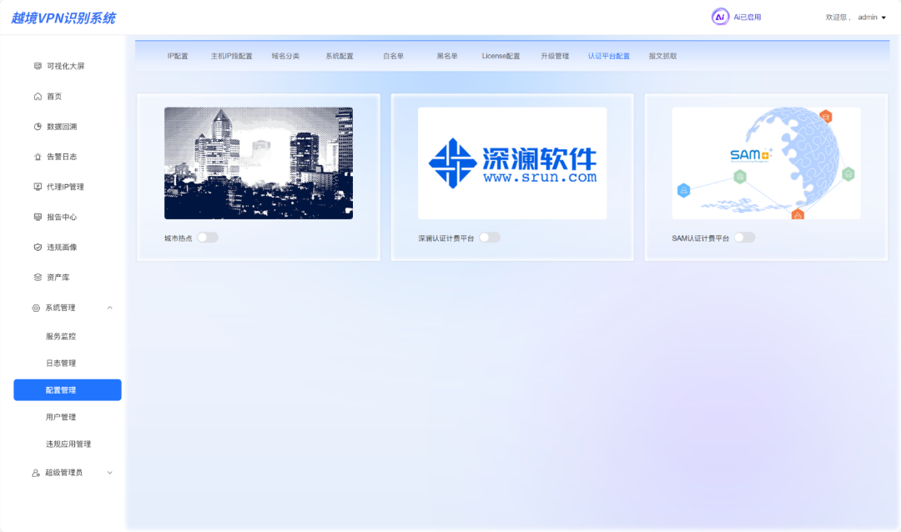Click the 数据回溯 pie-chart icon

(x=38, y=127)
